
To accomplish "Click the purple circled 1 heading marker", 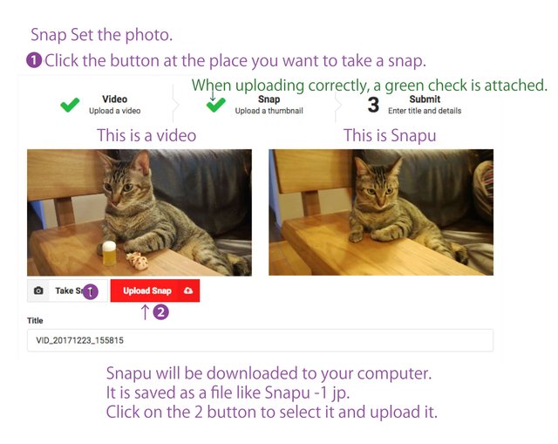I will pyautogui.click(x=34, y=60).
